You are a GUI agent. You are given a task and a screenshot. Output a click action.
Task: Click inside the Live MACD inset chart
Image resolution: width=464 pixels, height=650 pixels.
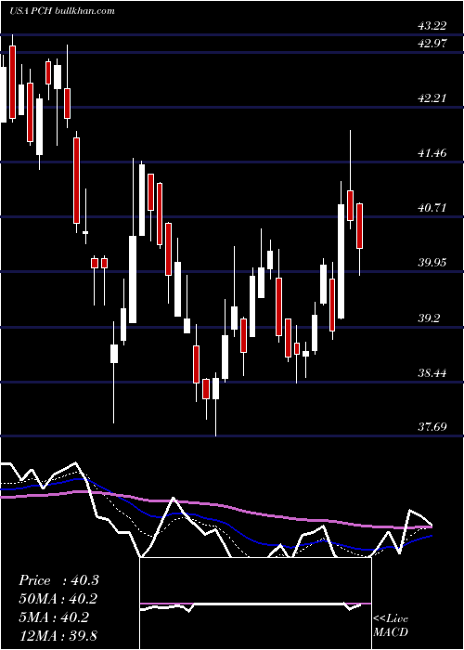tap(255, 604)
